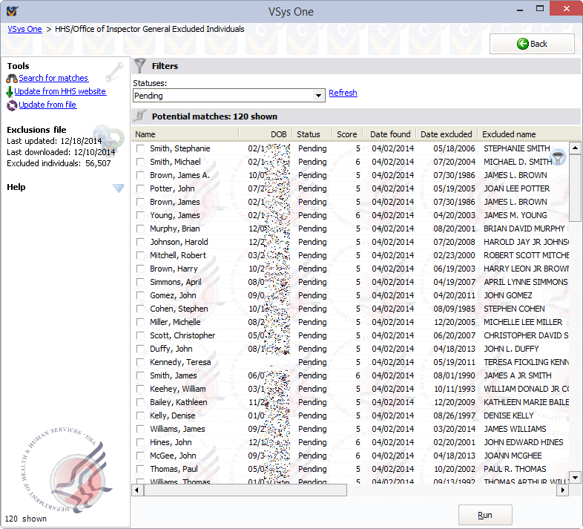Follow the VSys One breadcrumb link

[x=25, y=29]
